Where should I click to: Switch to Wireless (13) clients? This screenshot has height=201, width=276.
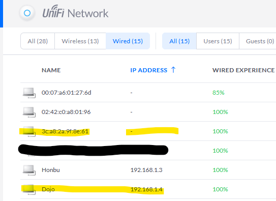[x=80, y=41]
